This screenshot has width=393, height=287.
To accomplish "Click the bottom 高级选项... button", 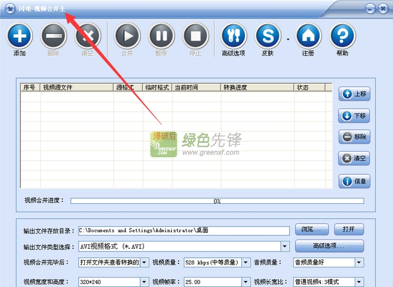I will click(330, 246).
